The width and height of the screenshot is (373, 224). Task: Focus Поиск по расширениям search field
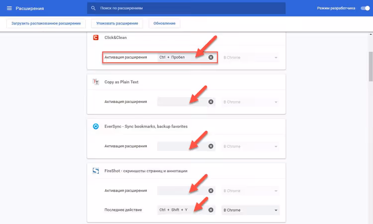pyautogui.click(x=186, y=8)
